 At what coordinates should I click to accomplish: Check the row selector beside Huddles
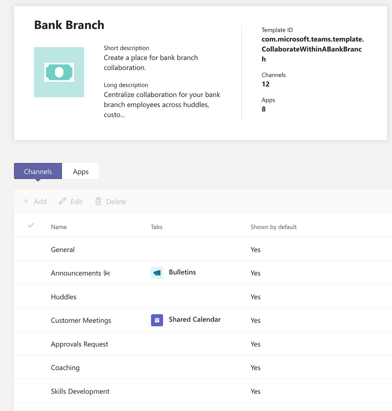coord(31,297)
